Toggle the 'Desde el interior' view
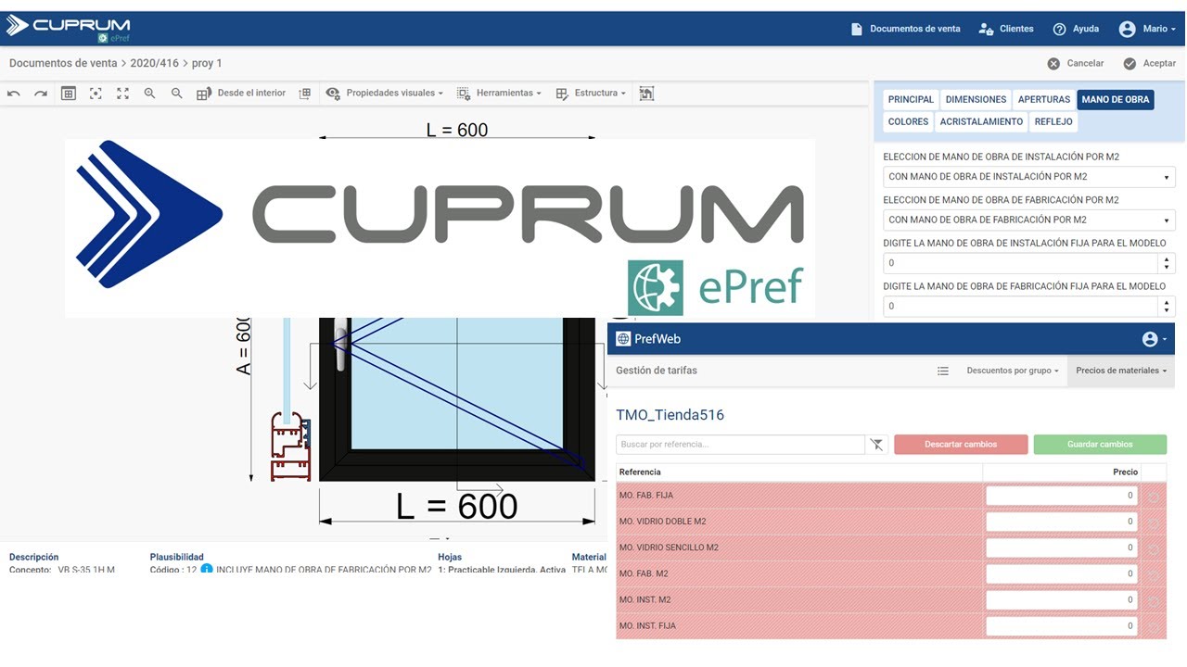 click(241, 94)
